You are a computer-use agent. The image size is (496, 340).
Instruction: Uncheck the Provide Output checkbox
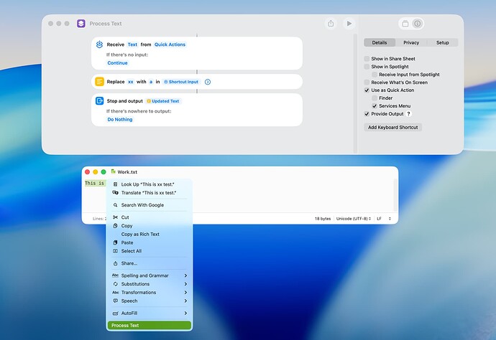367,114
